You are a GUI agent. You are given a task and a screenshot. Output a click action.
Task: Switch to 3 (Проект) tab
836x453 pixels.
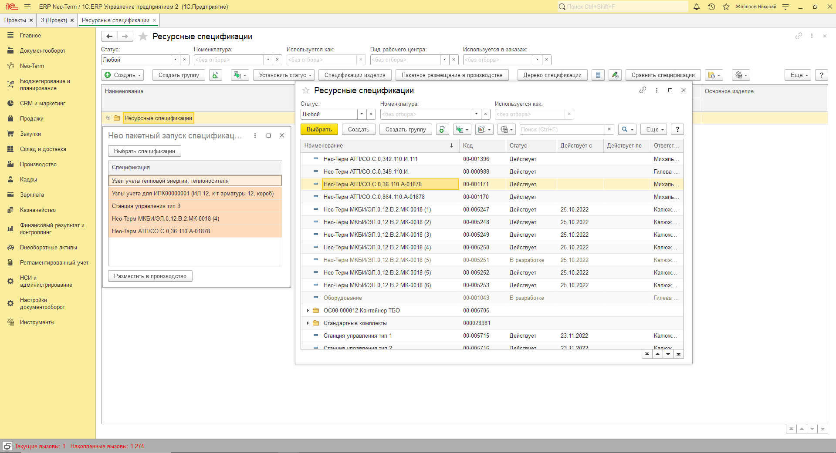point(54,20)
